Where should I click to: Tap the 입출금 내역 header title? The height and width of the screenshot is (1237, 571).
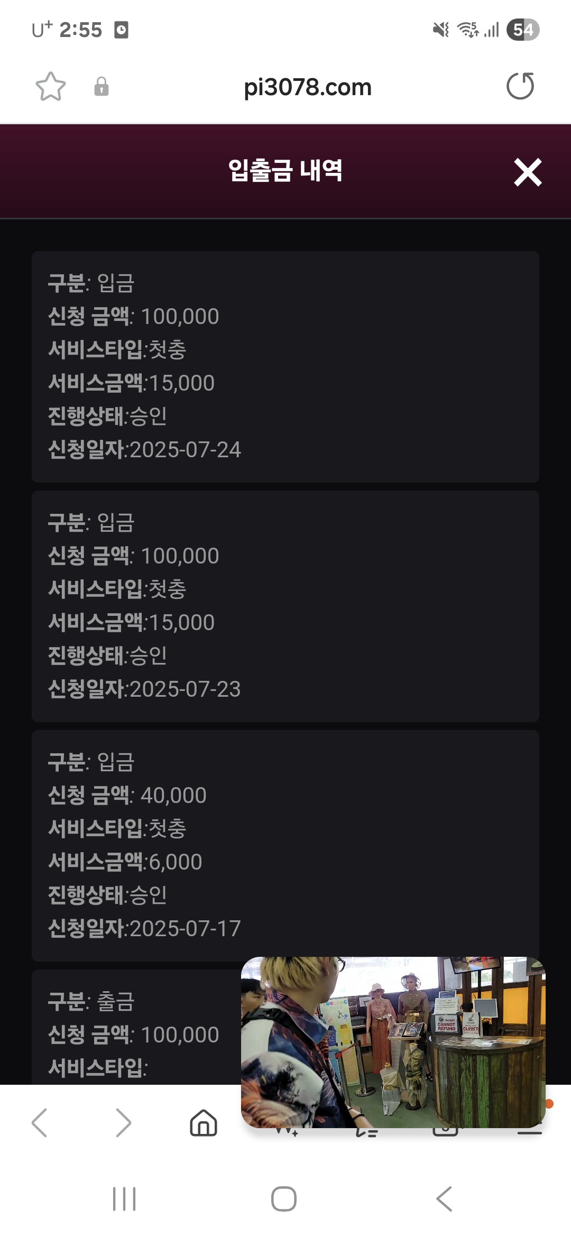(285, 171)
